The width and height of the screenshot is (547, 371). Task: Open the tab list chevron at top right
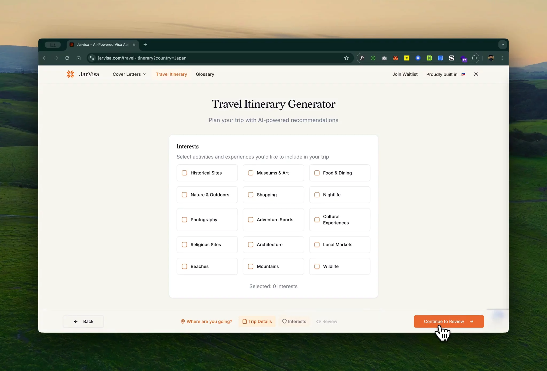pos(502,44)
